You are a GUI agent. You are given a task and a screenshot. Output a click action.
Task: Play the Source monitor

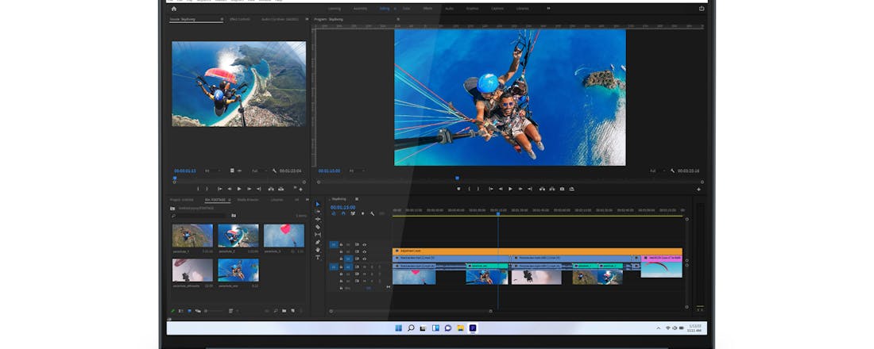239,189
